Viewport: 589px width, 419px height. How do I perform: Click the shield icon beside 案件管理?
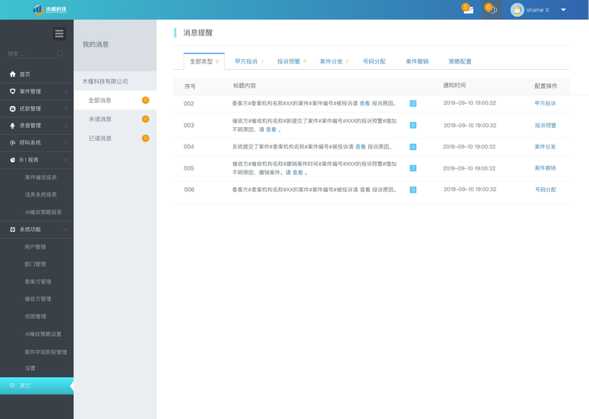pyautogui.click(x=13, y=91)
